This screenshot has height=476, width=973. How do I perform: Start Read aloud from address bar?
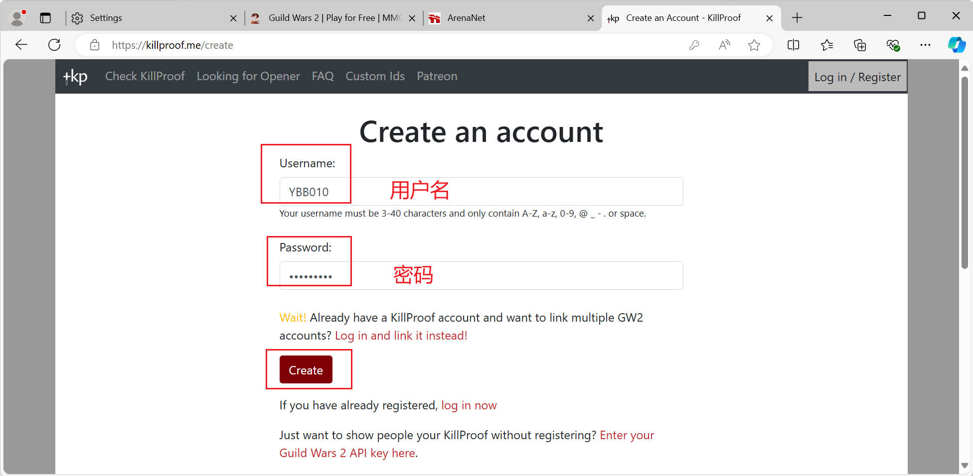click(725, 45)
